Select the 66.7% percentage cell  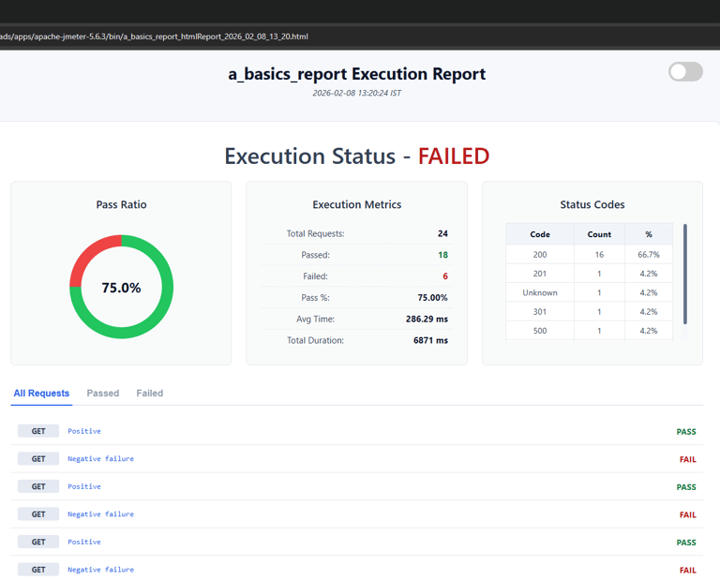pyautogui.click(x=649, y=255)
